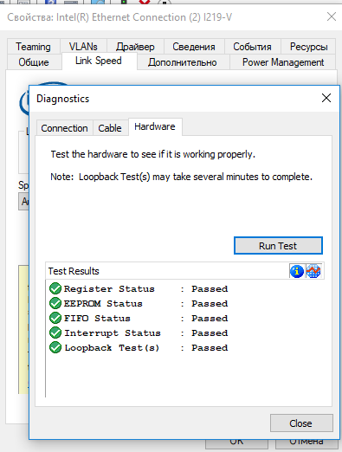Viewport: 342px width, 452px height.
Task: Click the Close button in Diagnostics
Action: point(301,423)
